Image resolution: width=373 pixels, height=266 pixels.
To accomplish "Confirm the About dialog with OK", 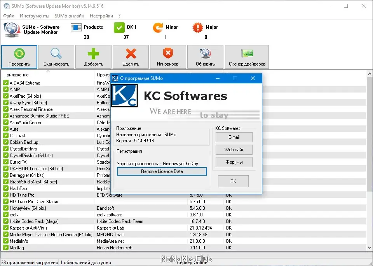I will coord(233,181).
